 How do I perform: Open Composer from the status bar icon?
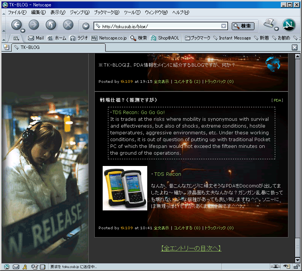pyautogui.click(x=34, y=267)
